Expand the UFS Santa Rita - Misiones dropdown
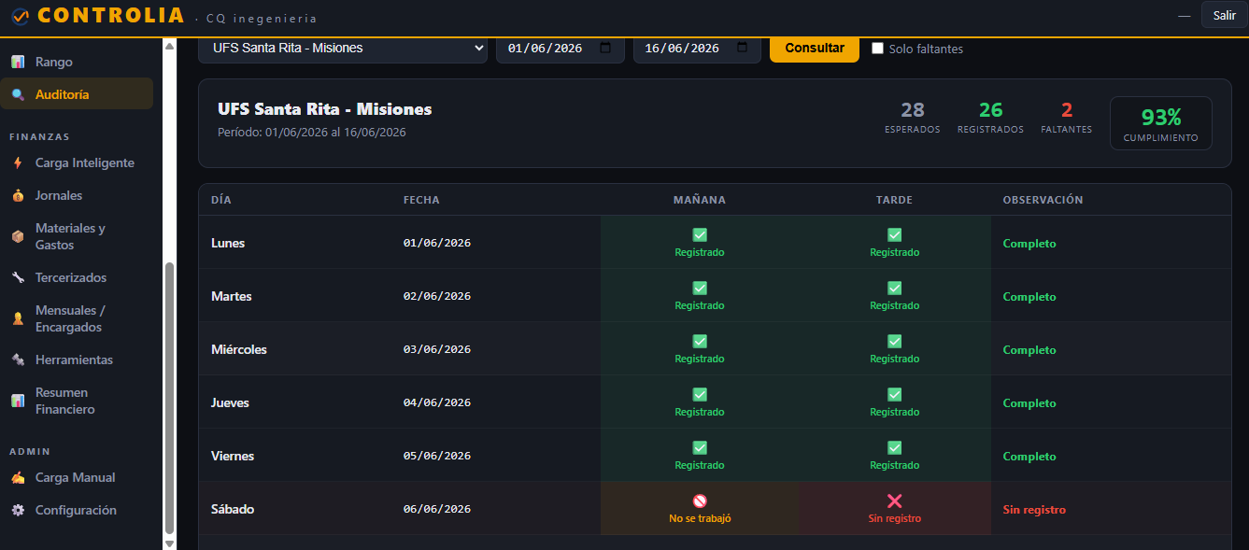This screenshot has width=1249, height=550. (x=343, y=48)
